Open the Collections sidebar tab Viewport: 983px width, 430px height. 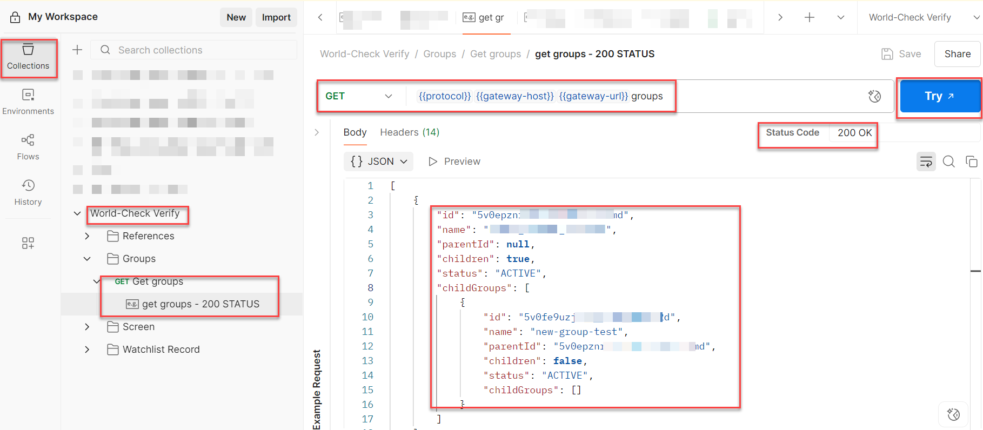[28, 57]
